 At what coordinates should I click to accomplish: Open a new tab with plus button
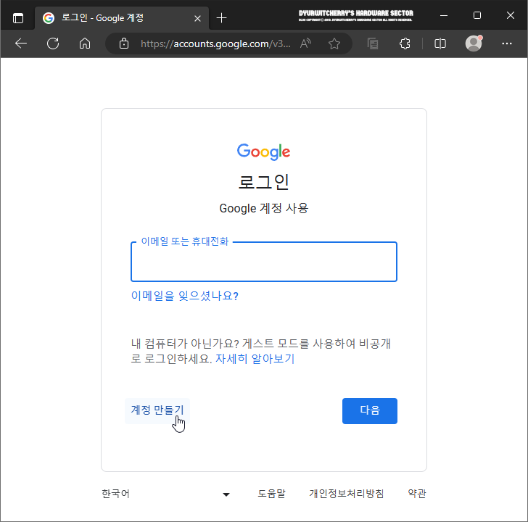221,18
